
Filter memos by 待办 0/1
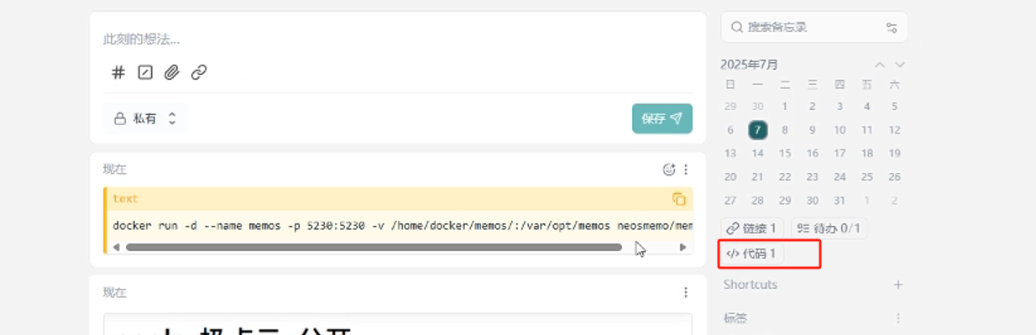[829, 228]
